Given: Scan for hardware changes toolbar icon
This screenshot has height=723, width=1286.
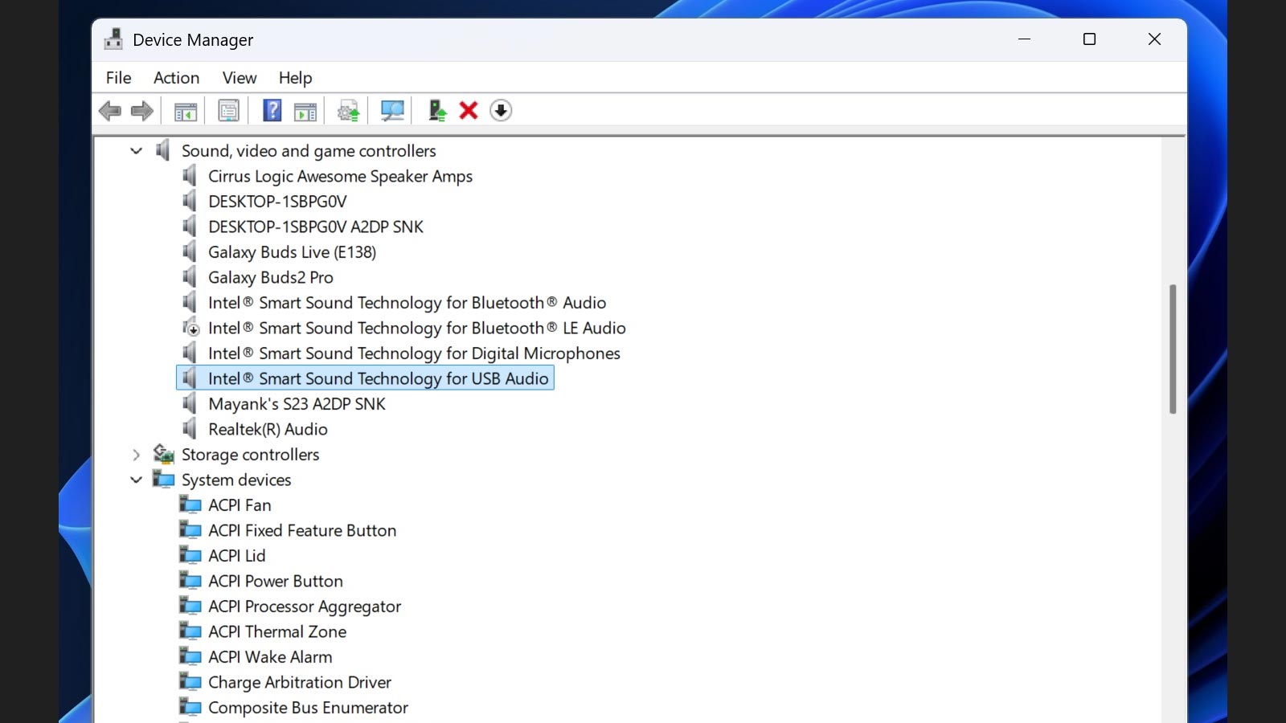Looking at the screenshot, I should click(392, 111).
